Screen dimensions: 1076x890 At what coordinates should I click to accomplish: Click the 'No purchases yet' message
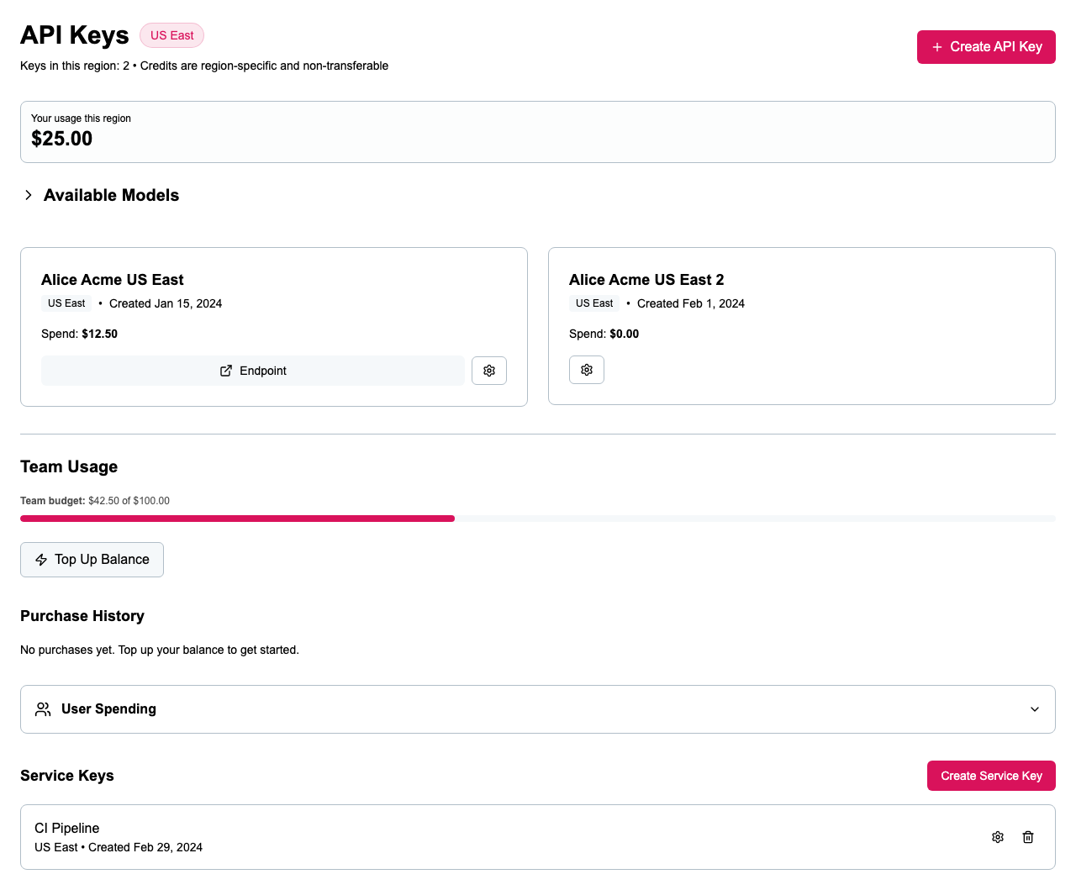click(160, 650)
